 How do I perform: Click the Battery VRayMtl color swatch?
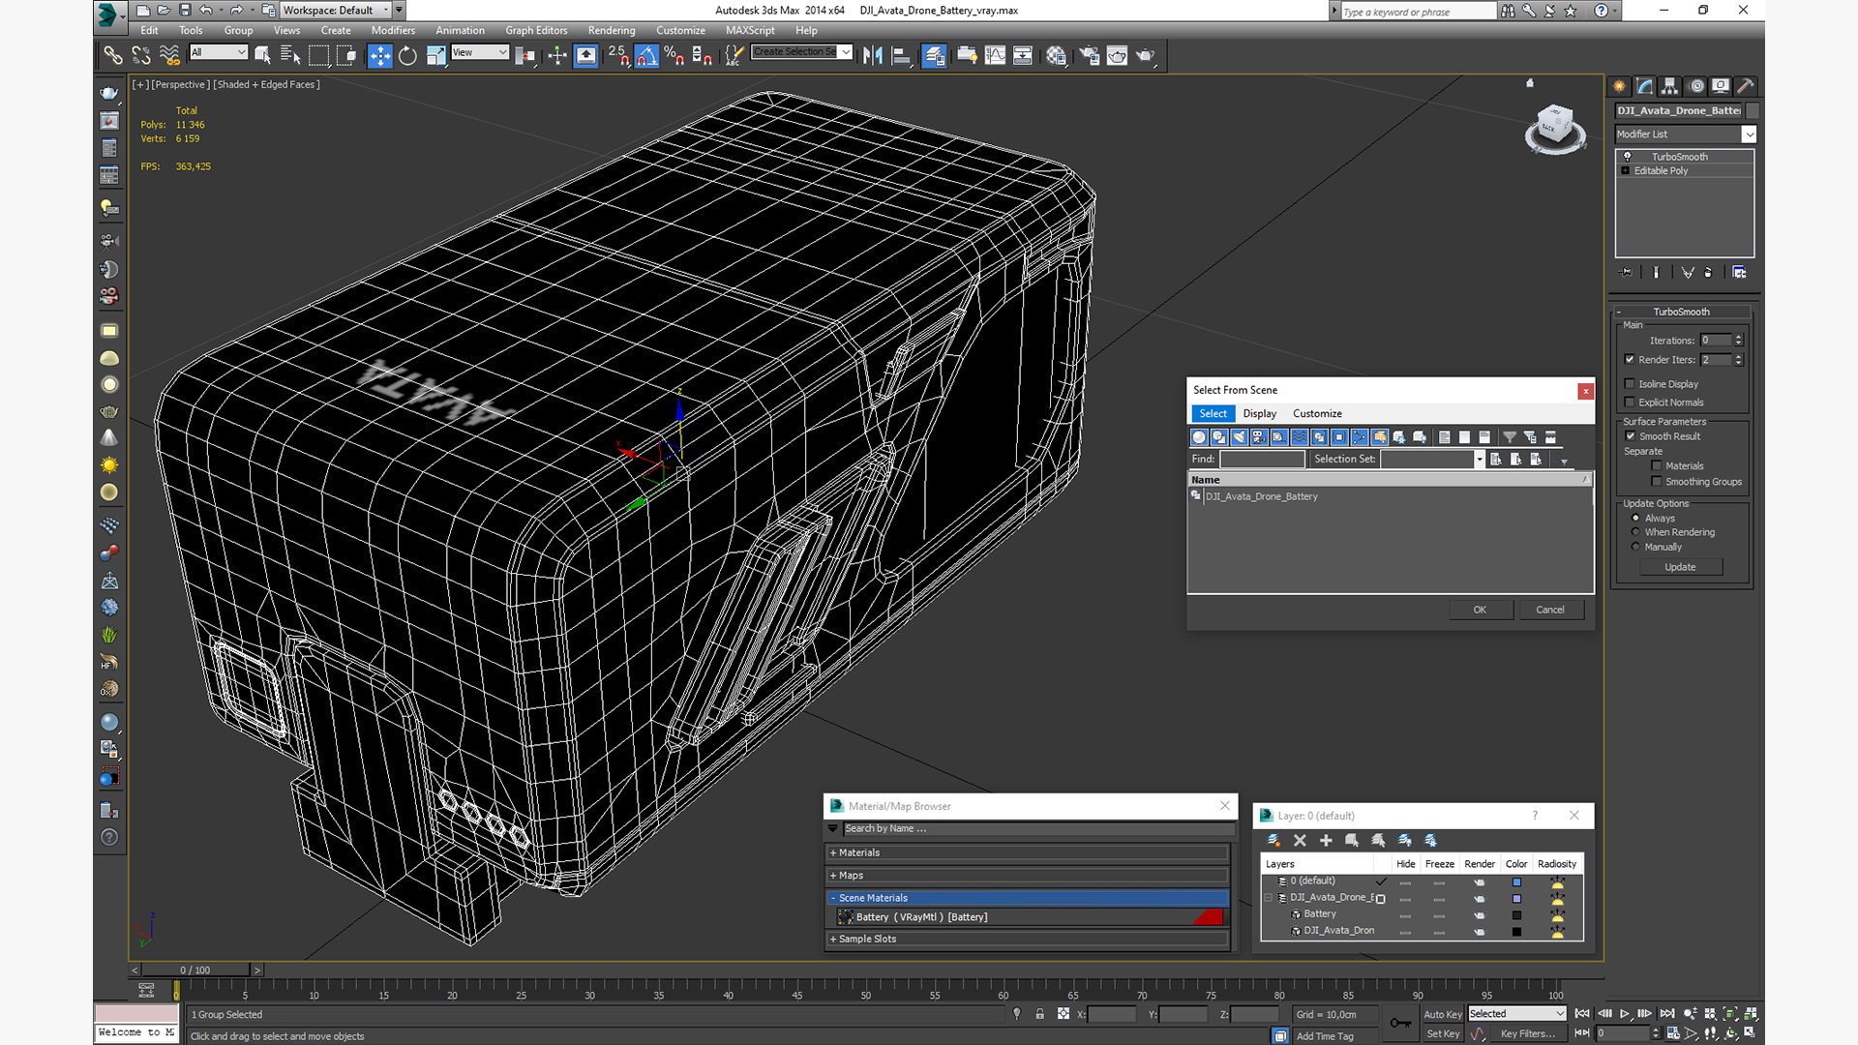click(x=1211, y=917)
